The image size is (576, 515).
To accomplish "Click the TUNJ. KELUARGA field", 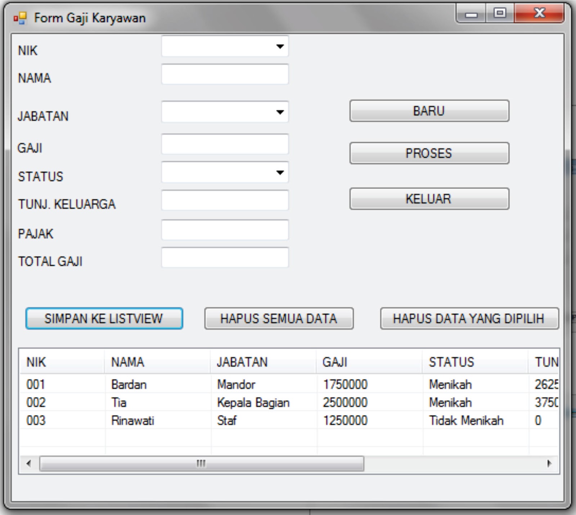I will 225,200.
